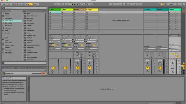Select the Audio Effects category
Screen dimensions: 186x104
[x=12, y=21]
